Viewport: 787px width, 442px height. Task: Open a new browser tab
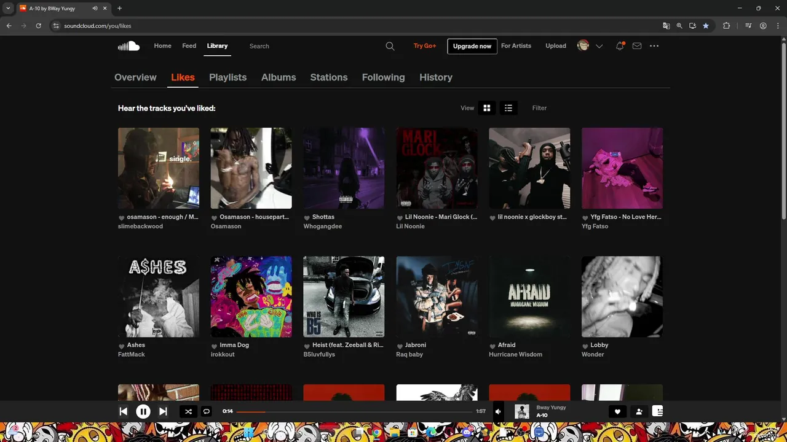pos(119,9)
